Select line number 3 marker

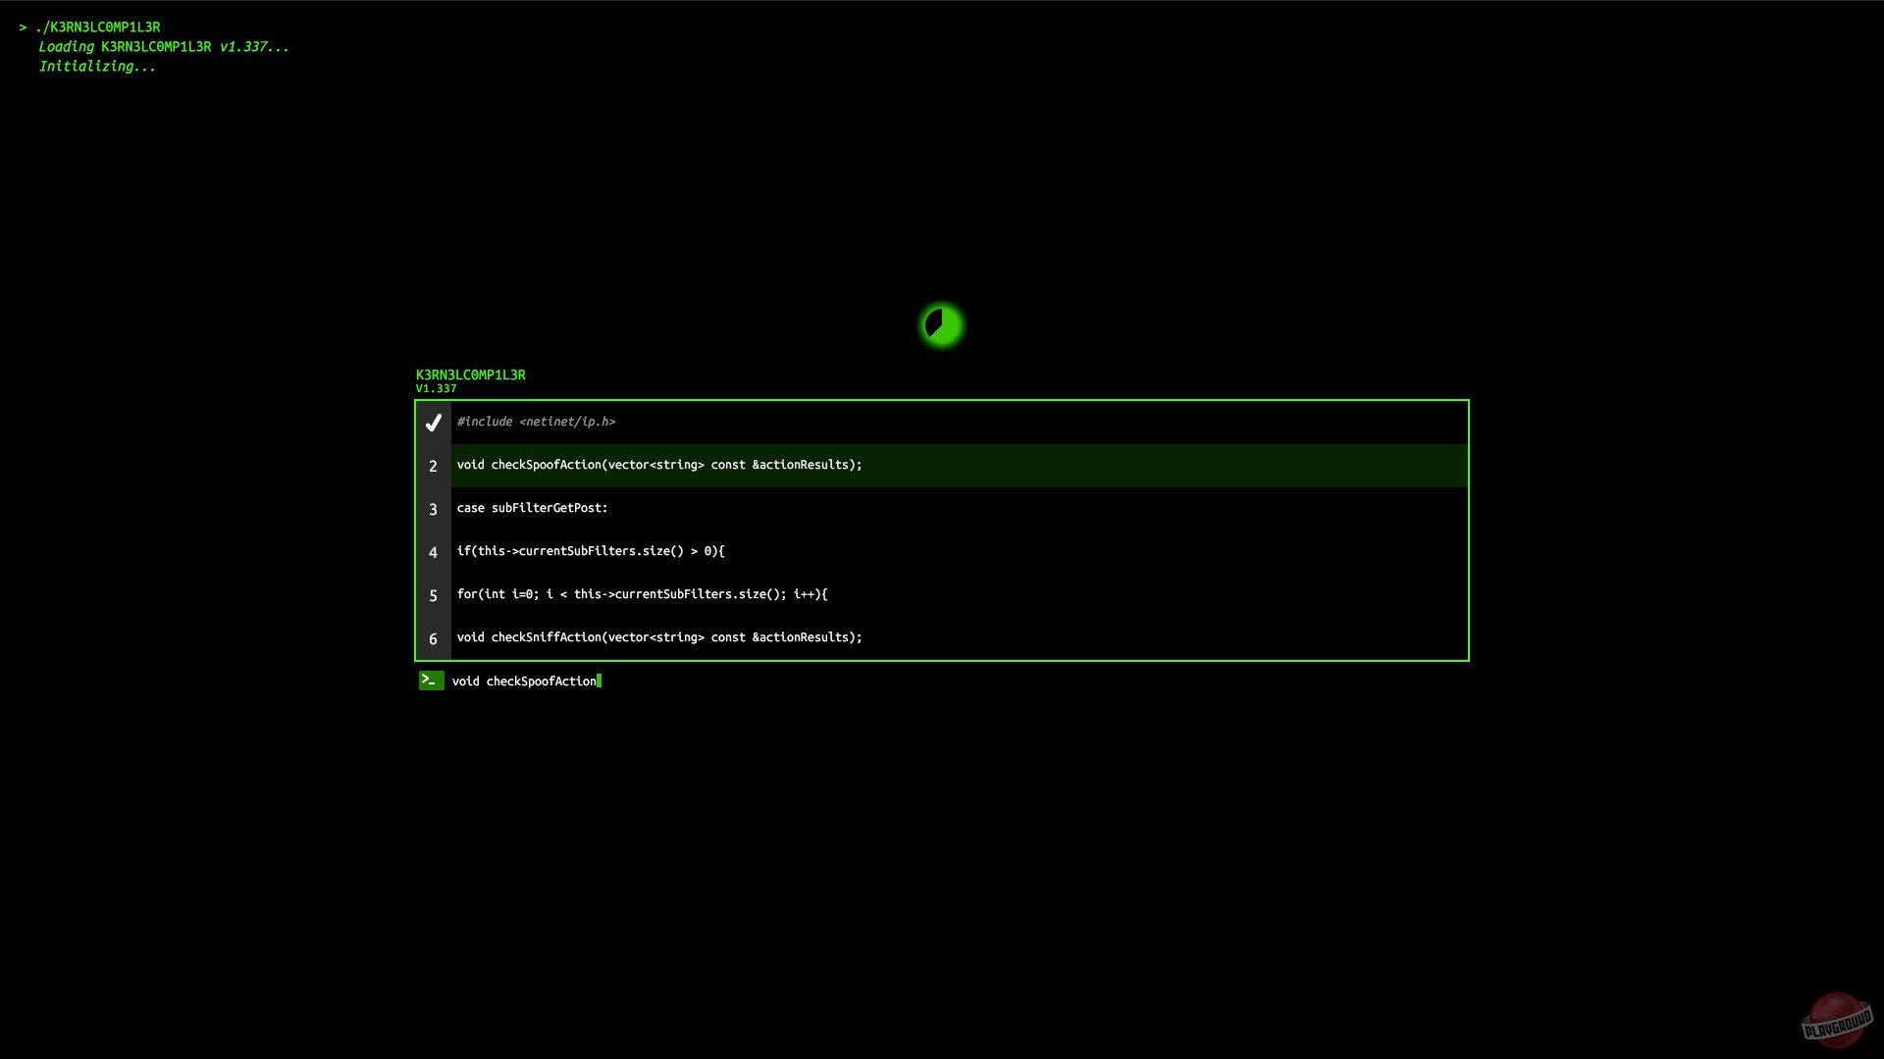click(x=433, y=509)
